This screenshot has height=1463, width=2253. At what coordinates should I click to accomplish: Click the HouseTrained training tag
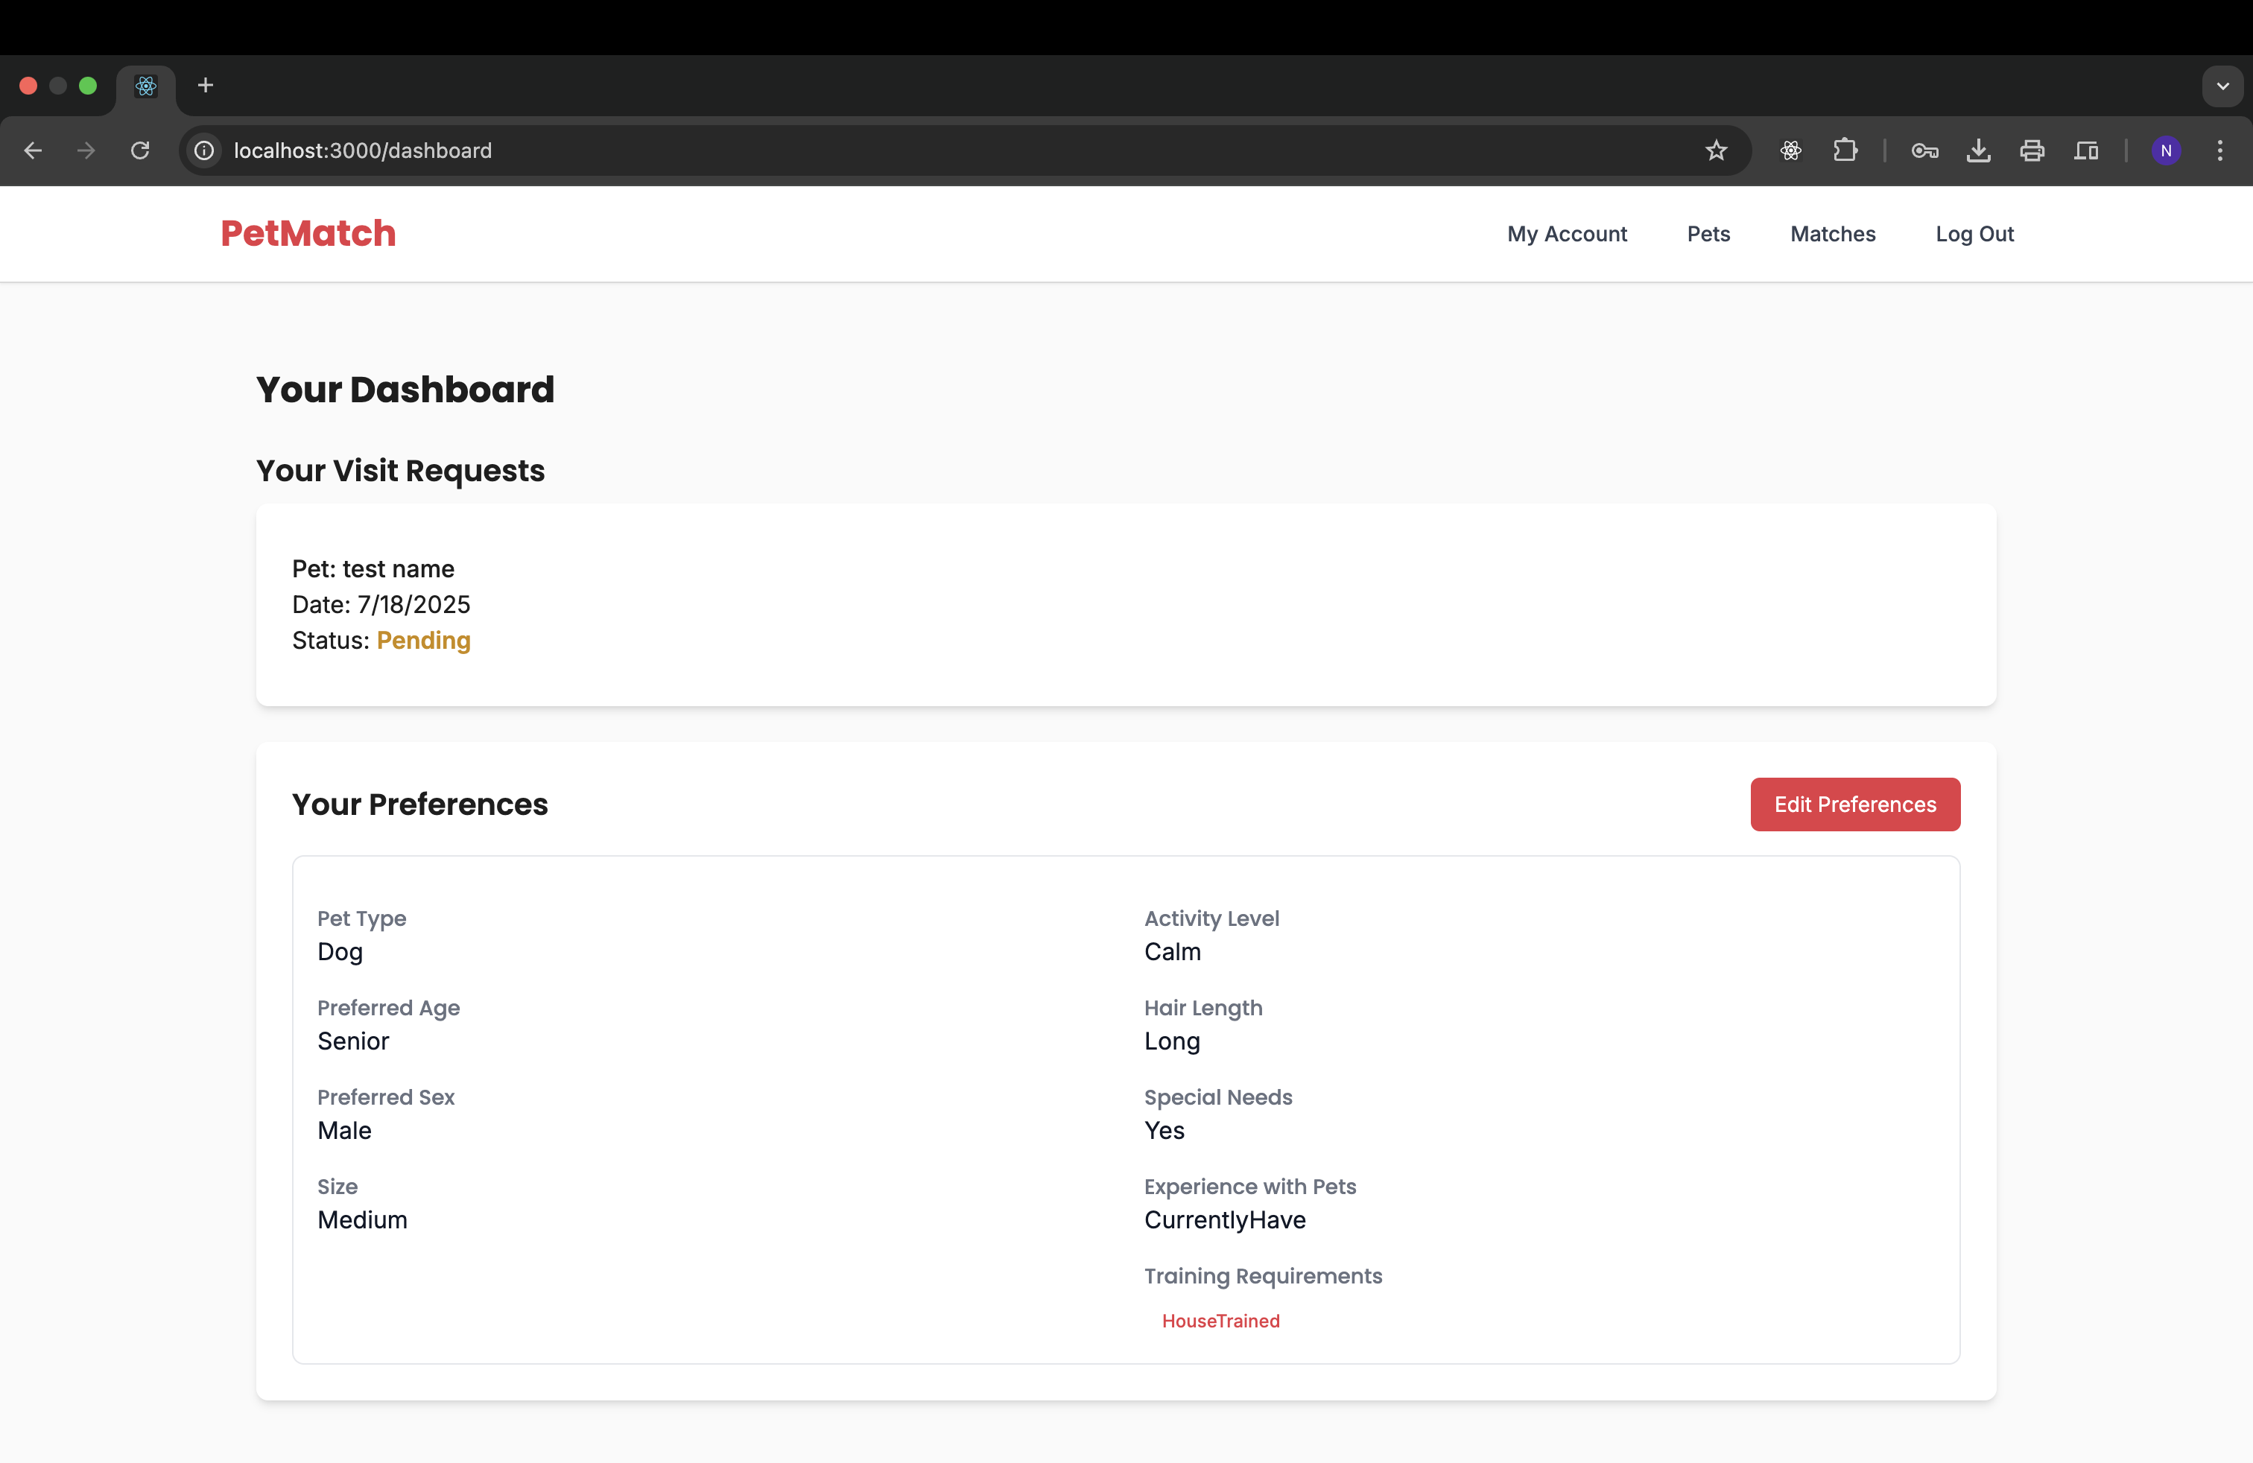pyautogui.click(x=1220, y=1321)
